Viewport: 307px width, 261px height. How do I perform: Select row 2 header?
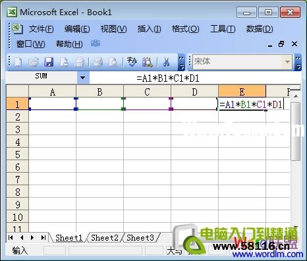click(17, 117)
